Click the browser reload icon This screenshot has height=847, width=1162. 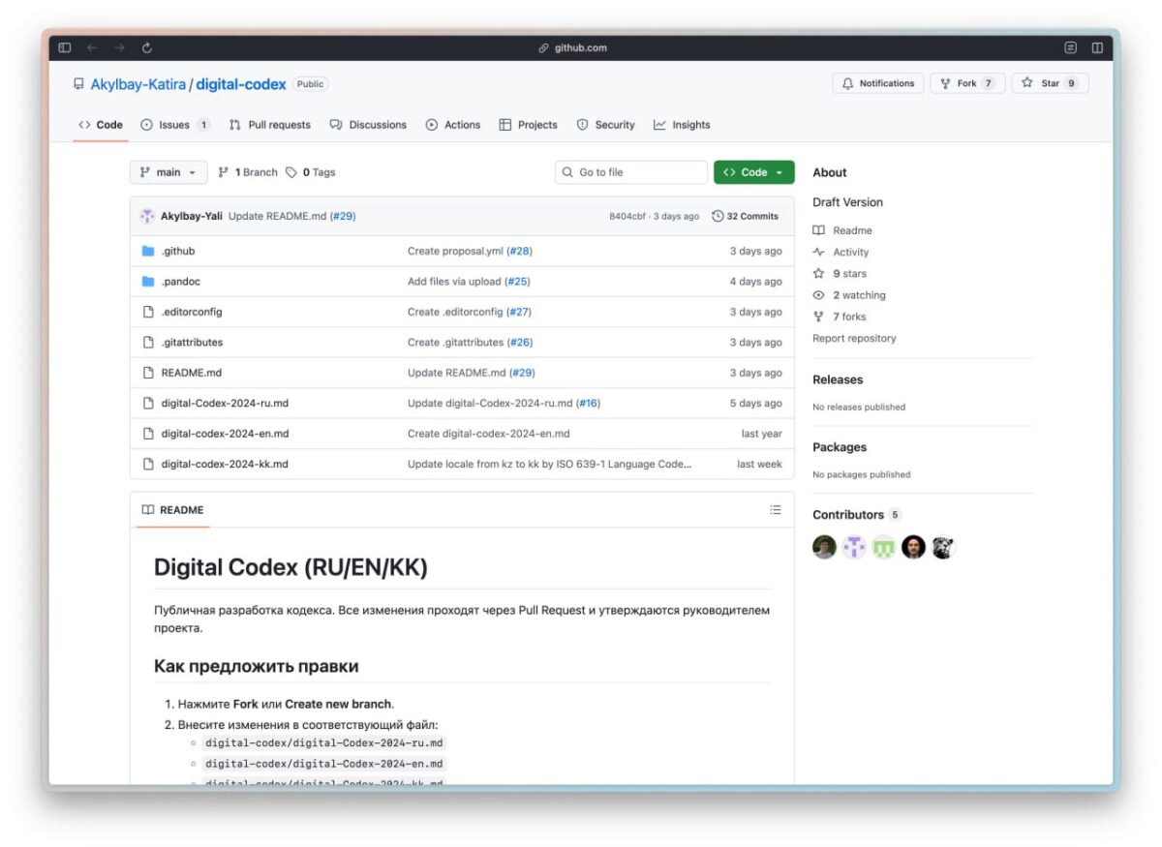click(x=145, y=46)
